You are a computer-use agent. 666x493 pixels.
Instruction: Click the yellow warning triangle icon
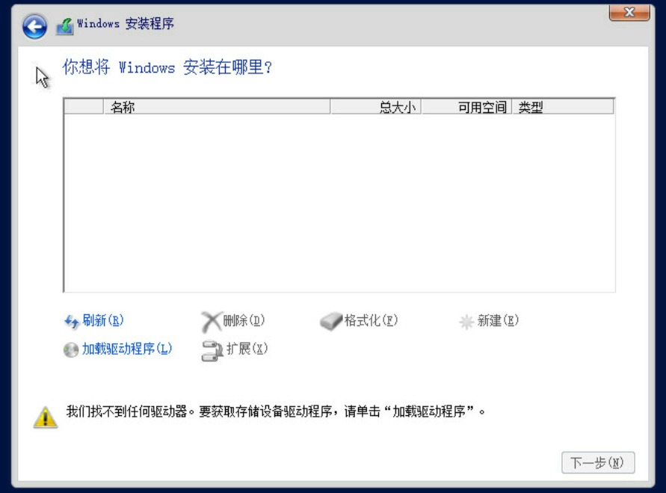[46, 417]
